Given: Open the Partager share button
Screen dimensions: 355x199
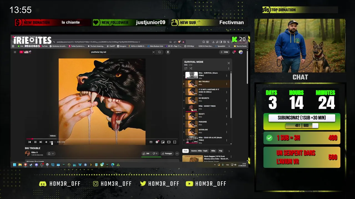Looking at the screenshot, I should [167, 154].
